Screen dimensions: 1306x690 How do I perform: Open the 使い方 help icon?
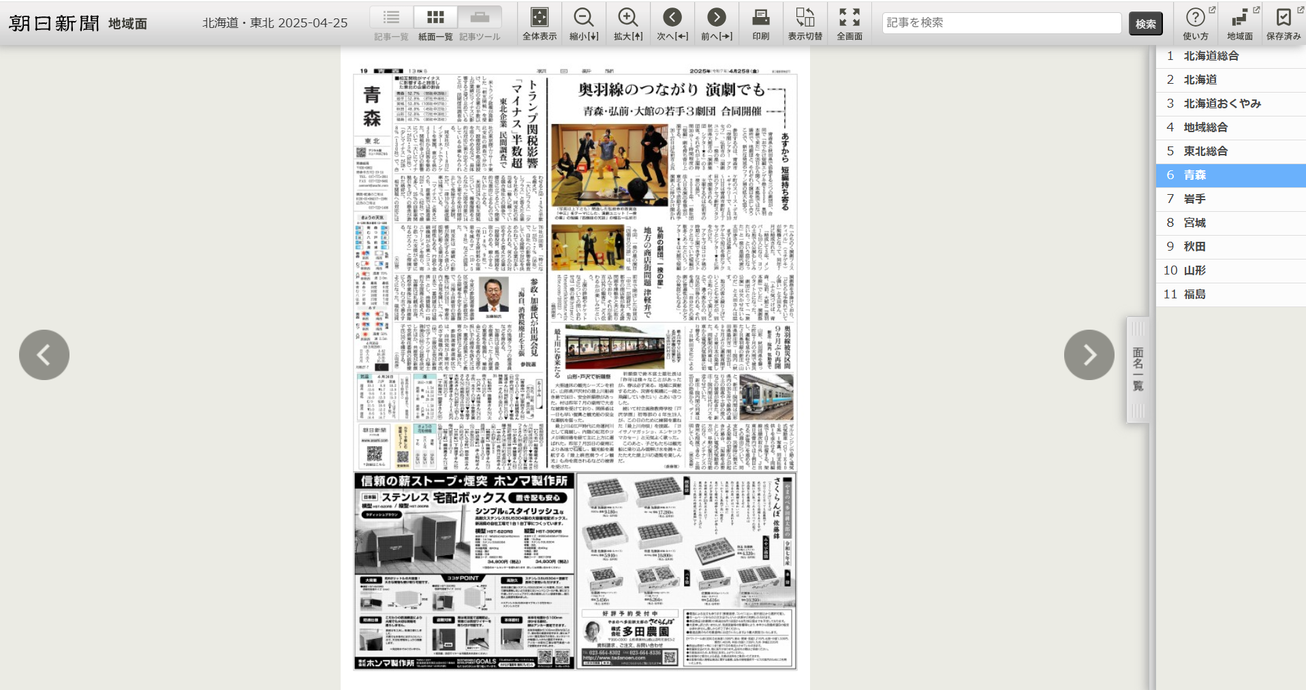click(1196, 18)
